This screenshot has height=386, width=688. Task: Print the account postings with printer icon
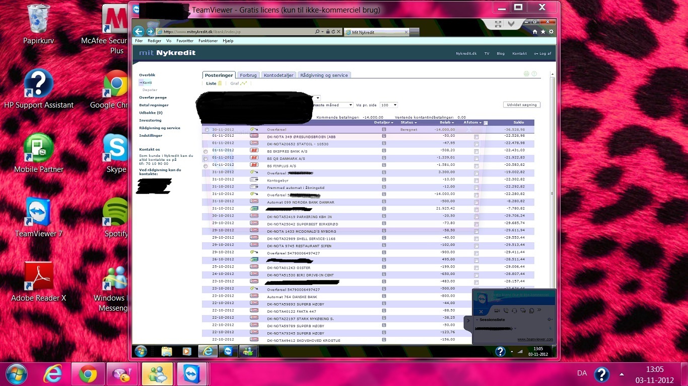(x=526, y=74)
